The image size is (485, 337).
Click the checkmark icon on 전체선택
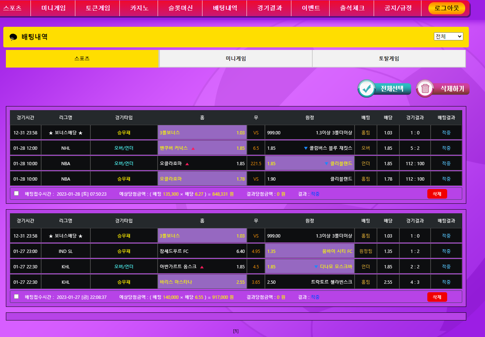(366, 88)
